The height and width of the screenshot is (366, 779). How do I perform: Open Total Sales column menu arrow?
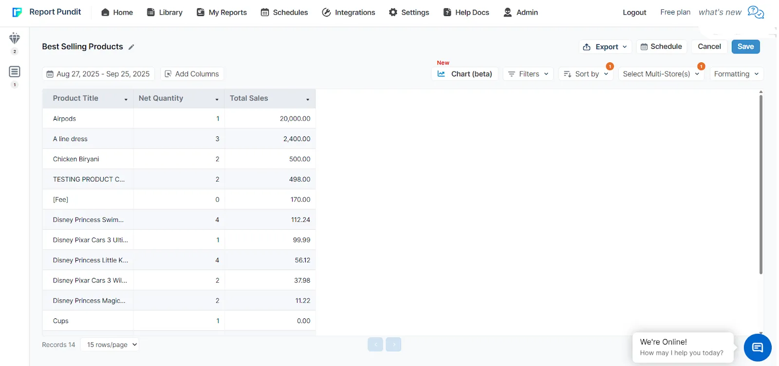(x=308, y=99)
